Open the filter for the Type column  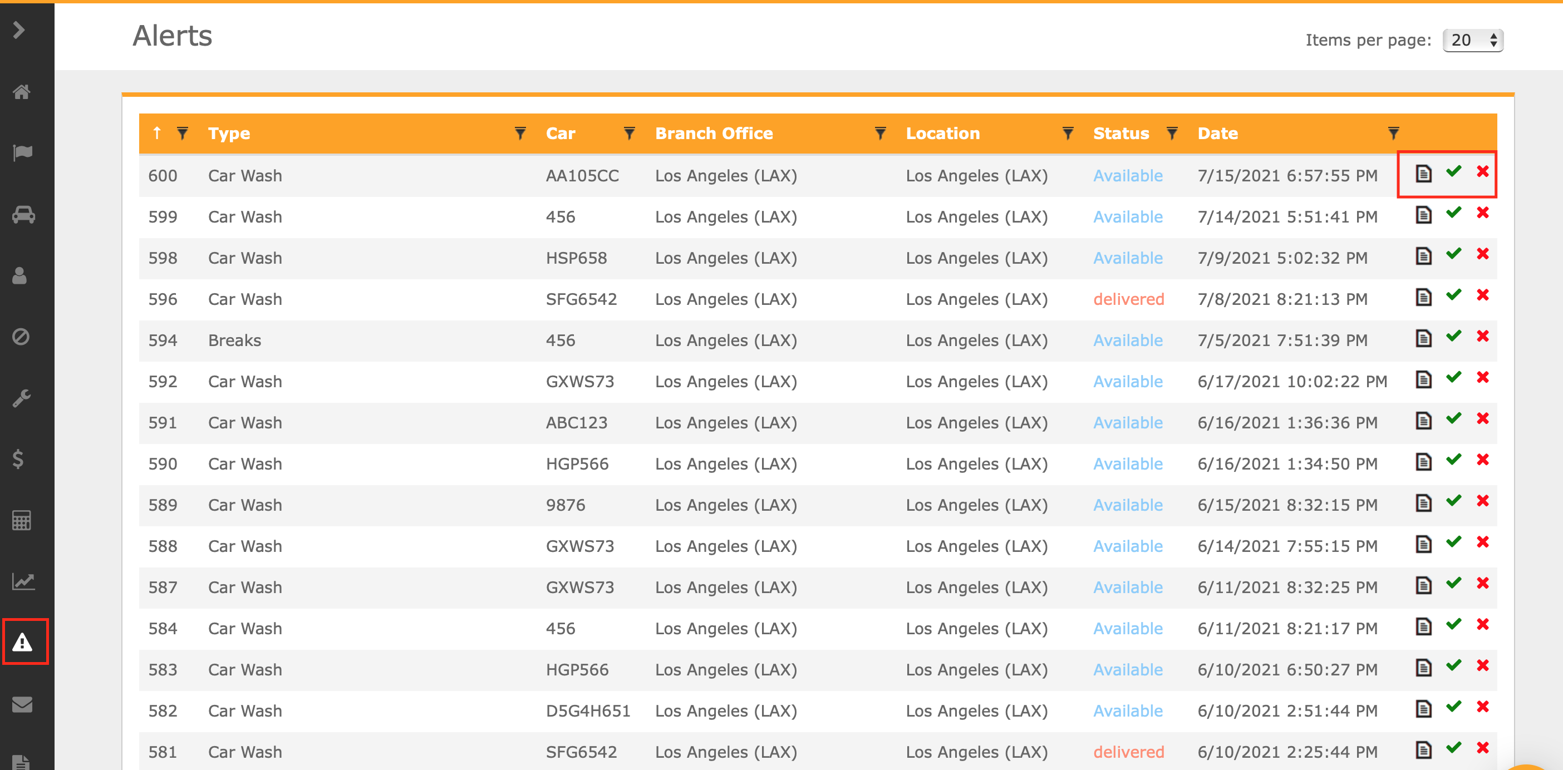point(520,133)
